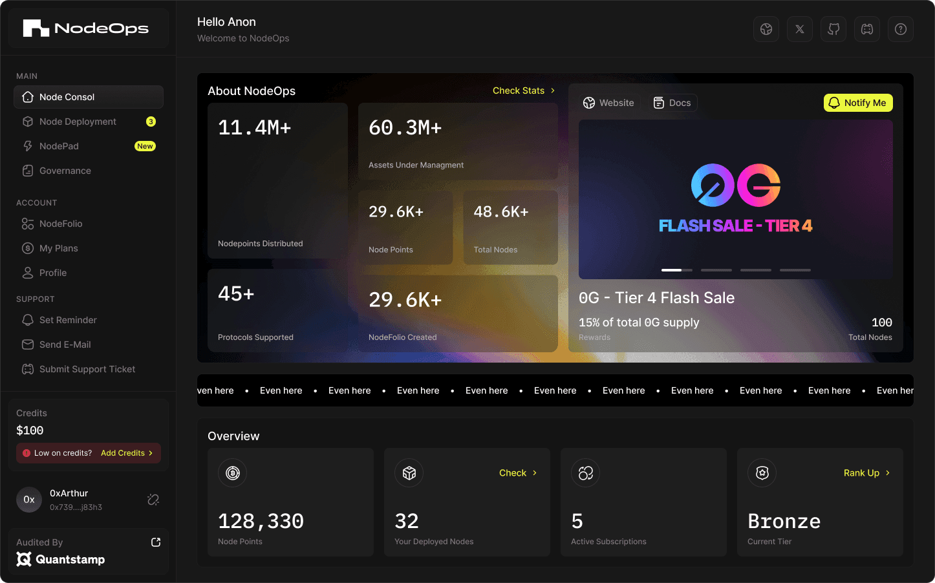
Task: Go to Governance section
Action: pyautogui.click(x=89, y=171)
